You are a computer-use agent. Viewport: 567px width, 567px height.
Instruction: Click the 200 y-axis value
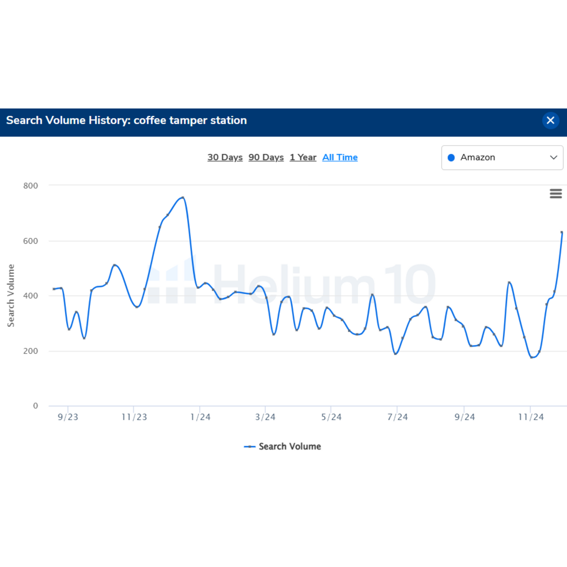pyautogui.click(x=31, y=351)
